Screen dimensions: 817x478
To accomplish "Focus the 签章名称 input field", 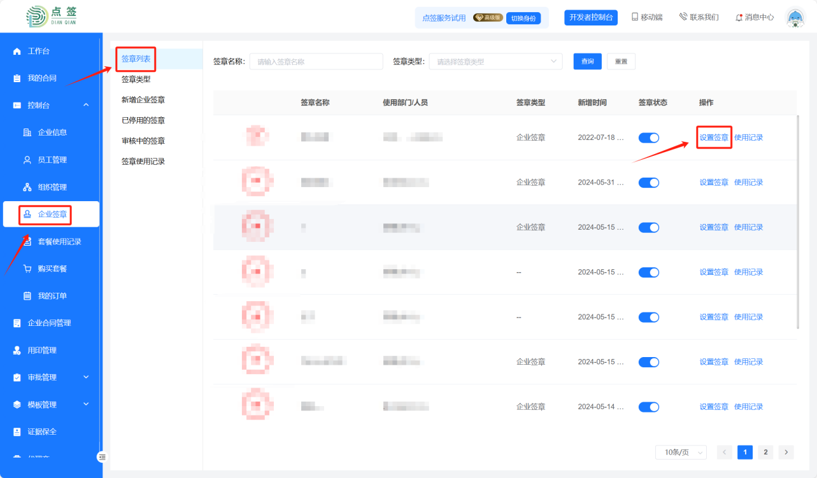I will click(316, 62).
